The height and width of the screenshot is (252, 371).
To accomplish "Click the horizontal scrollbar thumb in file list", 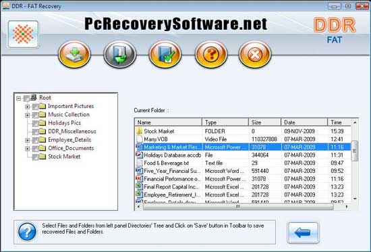I will click(238, 207).
